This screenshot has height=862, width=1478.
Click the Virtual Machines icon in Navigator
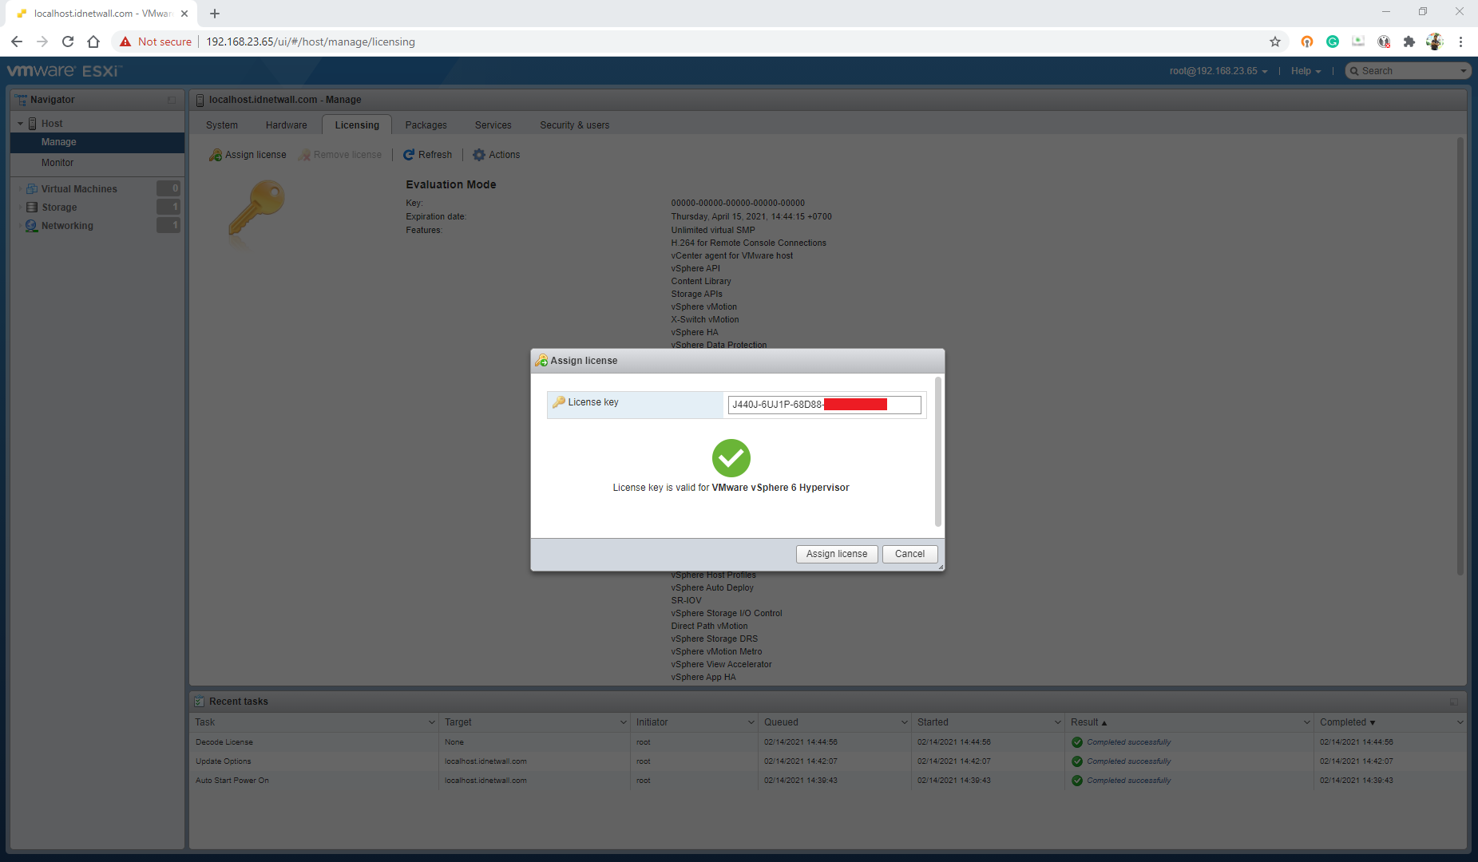tap(32, 188)
